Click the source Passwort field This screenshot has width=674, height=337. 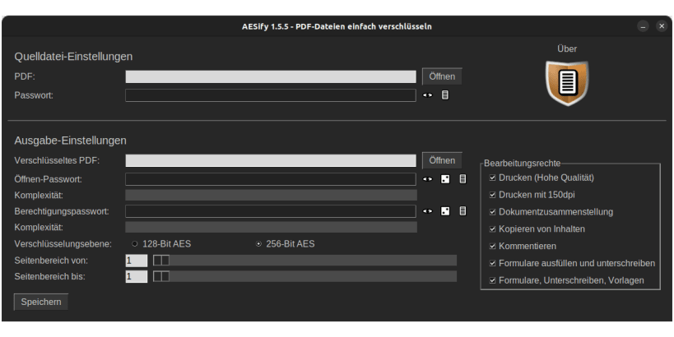(x=271, y=95)
